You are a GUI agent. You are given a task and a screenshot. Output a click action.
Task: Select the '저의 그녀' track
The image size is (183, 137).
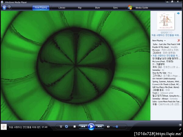tap(166, 67)
